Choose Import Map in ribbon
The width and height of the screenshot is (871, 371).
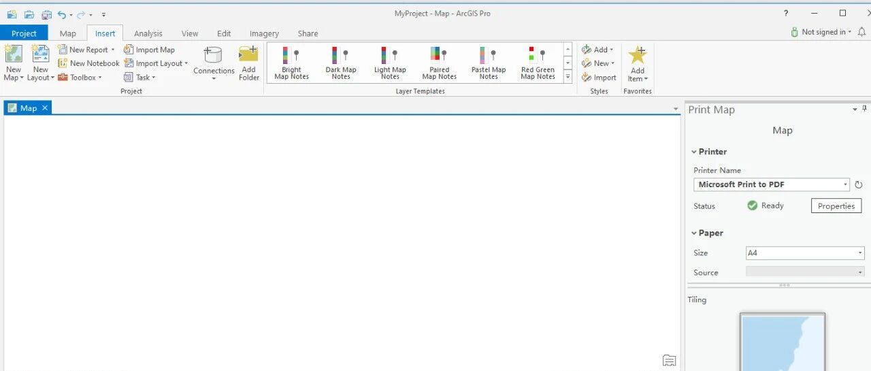pyautogui.click(x=149, y=50)
